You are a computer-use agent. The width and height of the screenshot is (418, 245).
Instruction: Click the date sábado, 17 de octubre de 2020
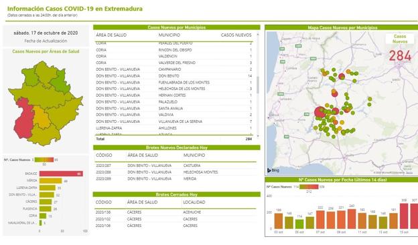coord(46,33)
